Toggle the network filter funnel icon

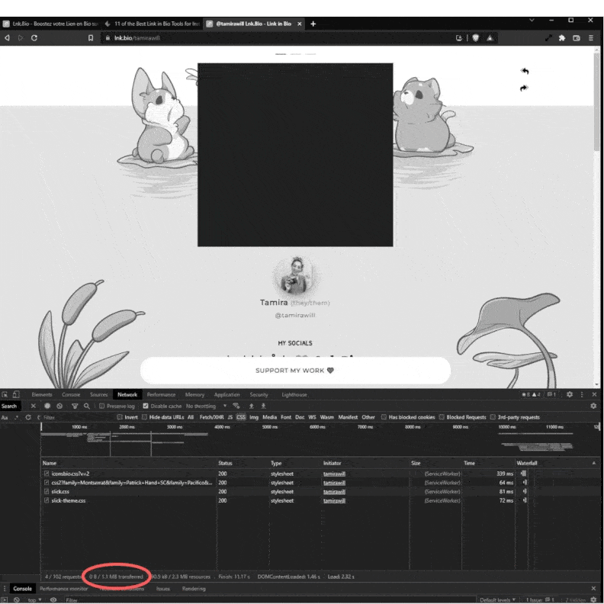[x=75, y=406]
